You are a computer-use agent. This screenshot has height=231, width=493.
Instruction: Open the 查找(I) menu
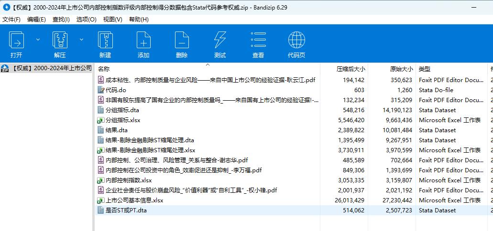[x=61, y=20]
